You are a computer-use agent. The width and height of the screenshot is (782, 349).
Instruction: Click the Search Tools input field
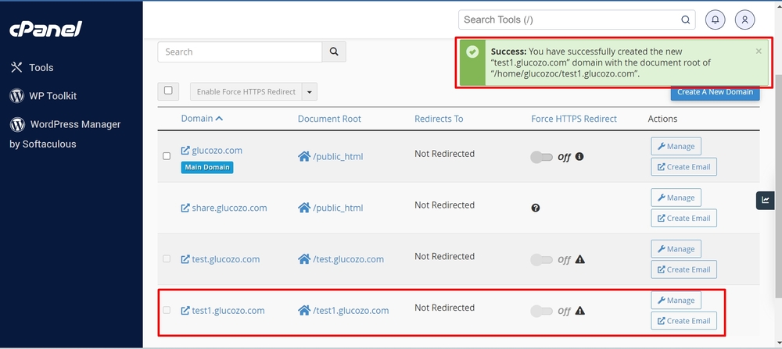[x=569, y=20]
